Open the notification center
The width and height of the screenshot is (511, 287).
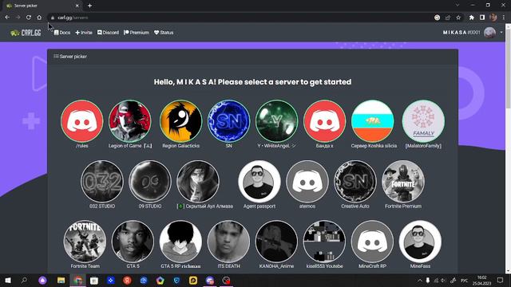(x=501, y=280)
